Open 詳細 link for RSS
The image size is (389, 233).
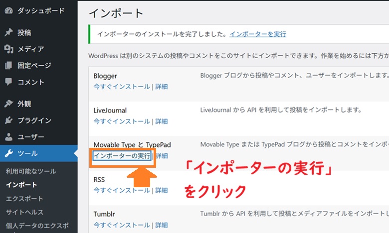[162, 190]
